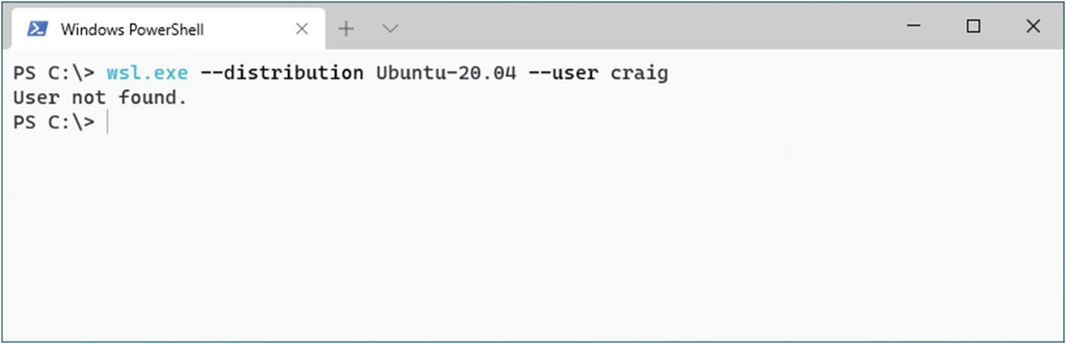The height and width of the screenshot is (344, 1066).
Task: Click the Ubuntu-20.04 argument
Action: point(446,73)
